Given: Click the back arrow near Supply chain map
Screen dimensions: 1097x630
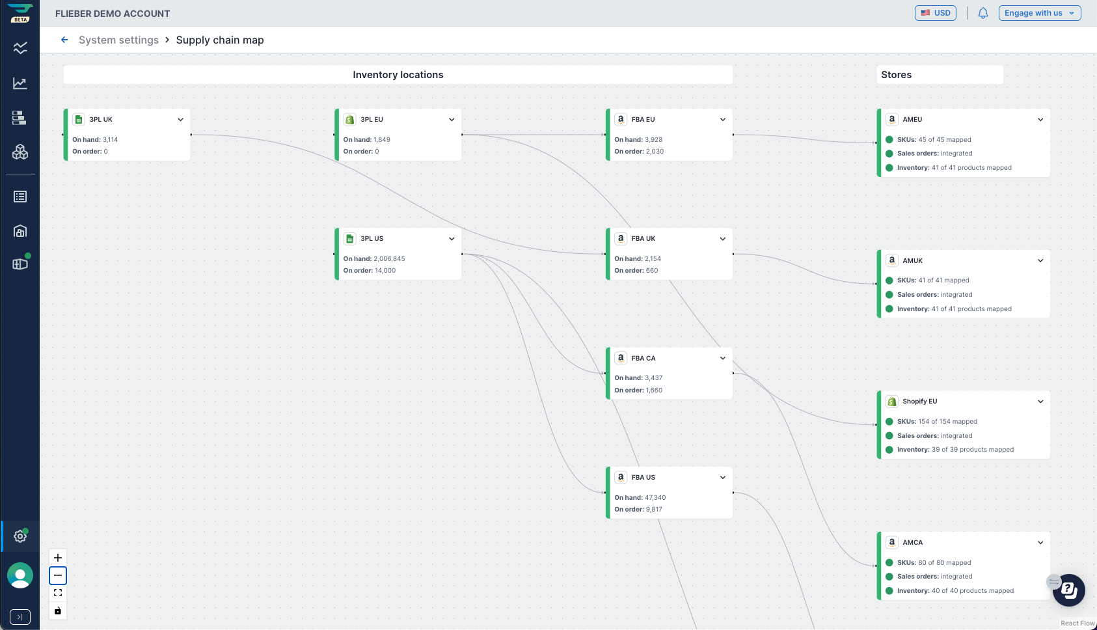Looking at the screenshot, I should [x=64, y=40].
